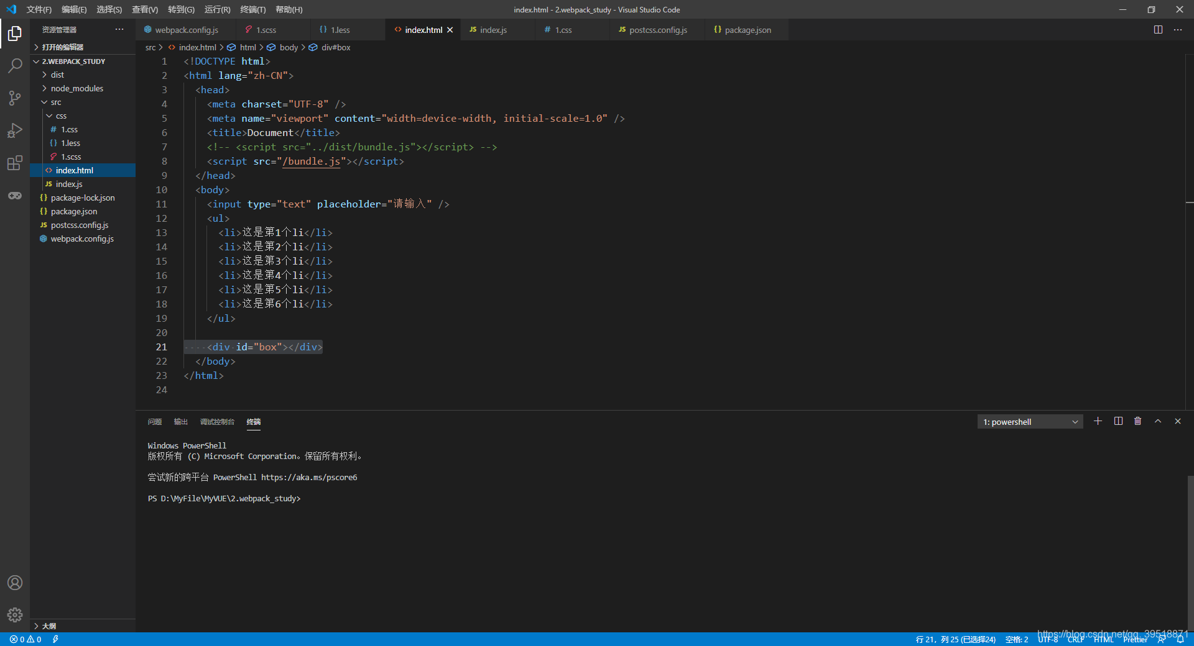Open the Run and Debug view
This screenshot has width=1194, height=646.
pyautogui.click(x=15, y=130)
